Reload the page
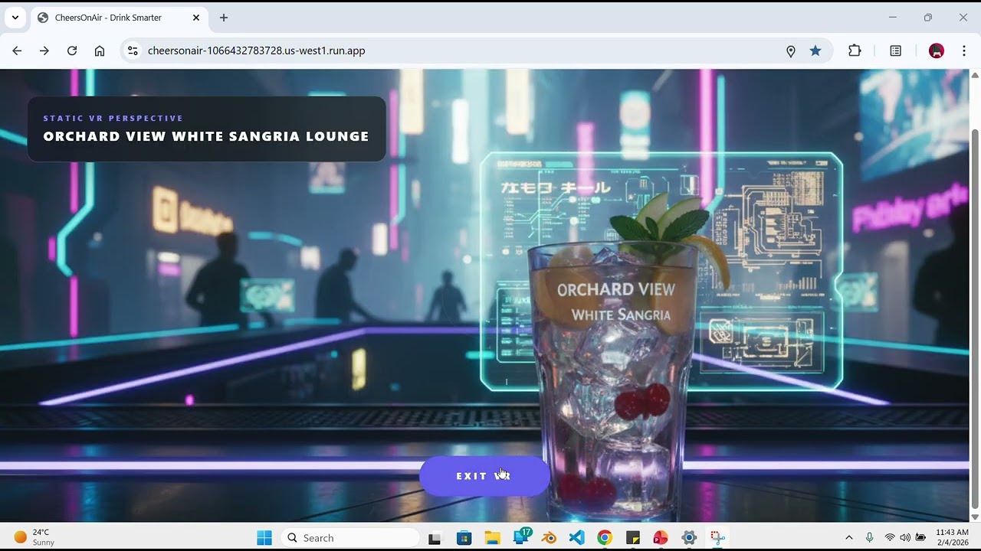Image resolution: width=981 pixels, height=551 pixels. coord(72,51)
